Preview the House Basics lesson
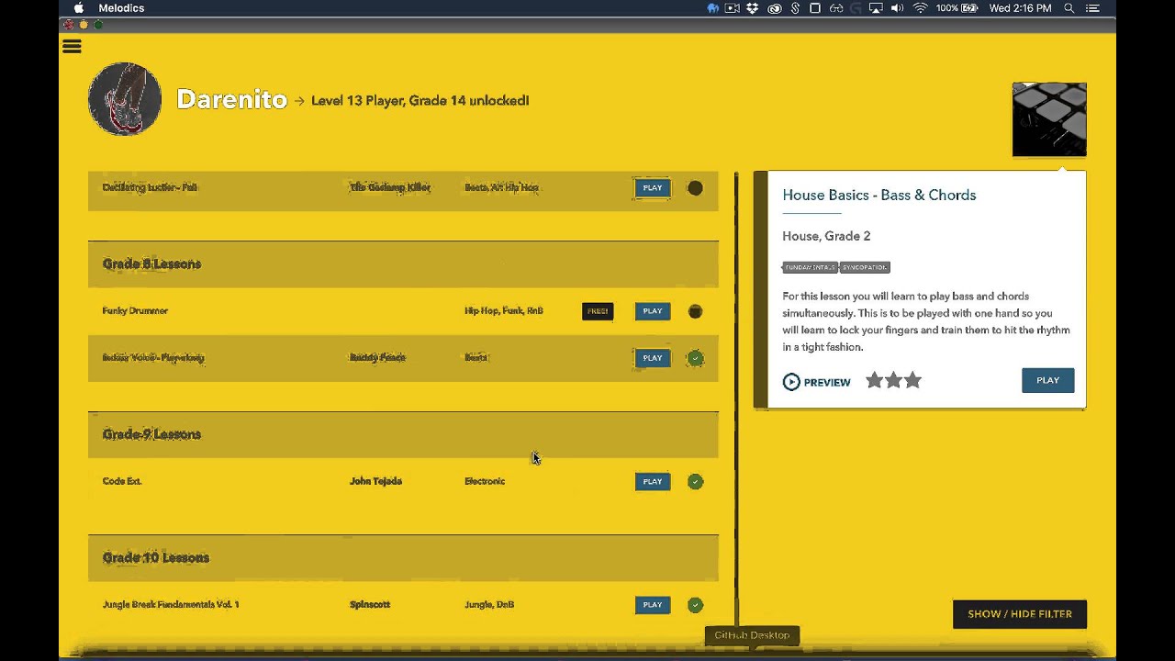 tap(816, 382)
